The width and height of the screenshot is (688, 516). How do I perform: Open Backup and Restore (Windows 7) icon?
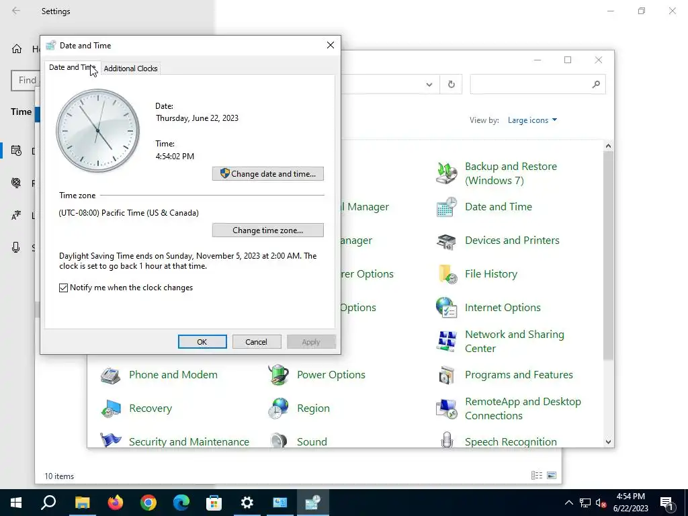(447, 173)
